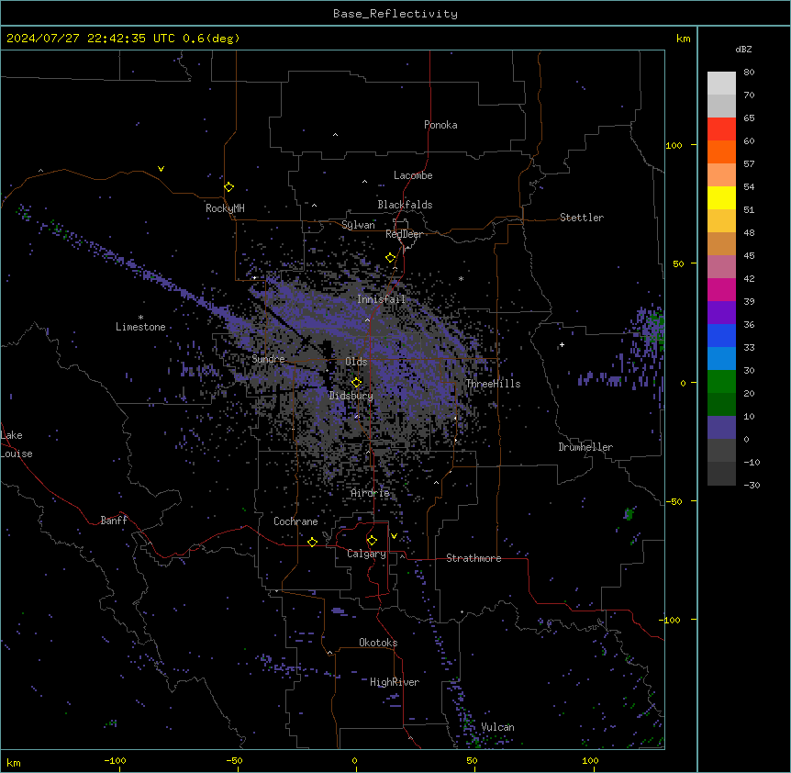Screen dimensions: 791x773
Task: Click the Cochrane label
Action: click(x=295, y=521)
